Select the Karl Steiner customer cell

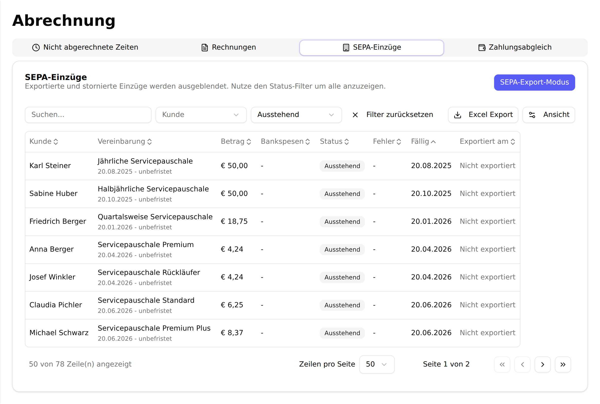(50, 166)
